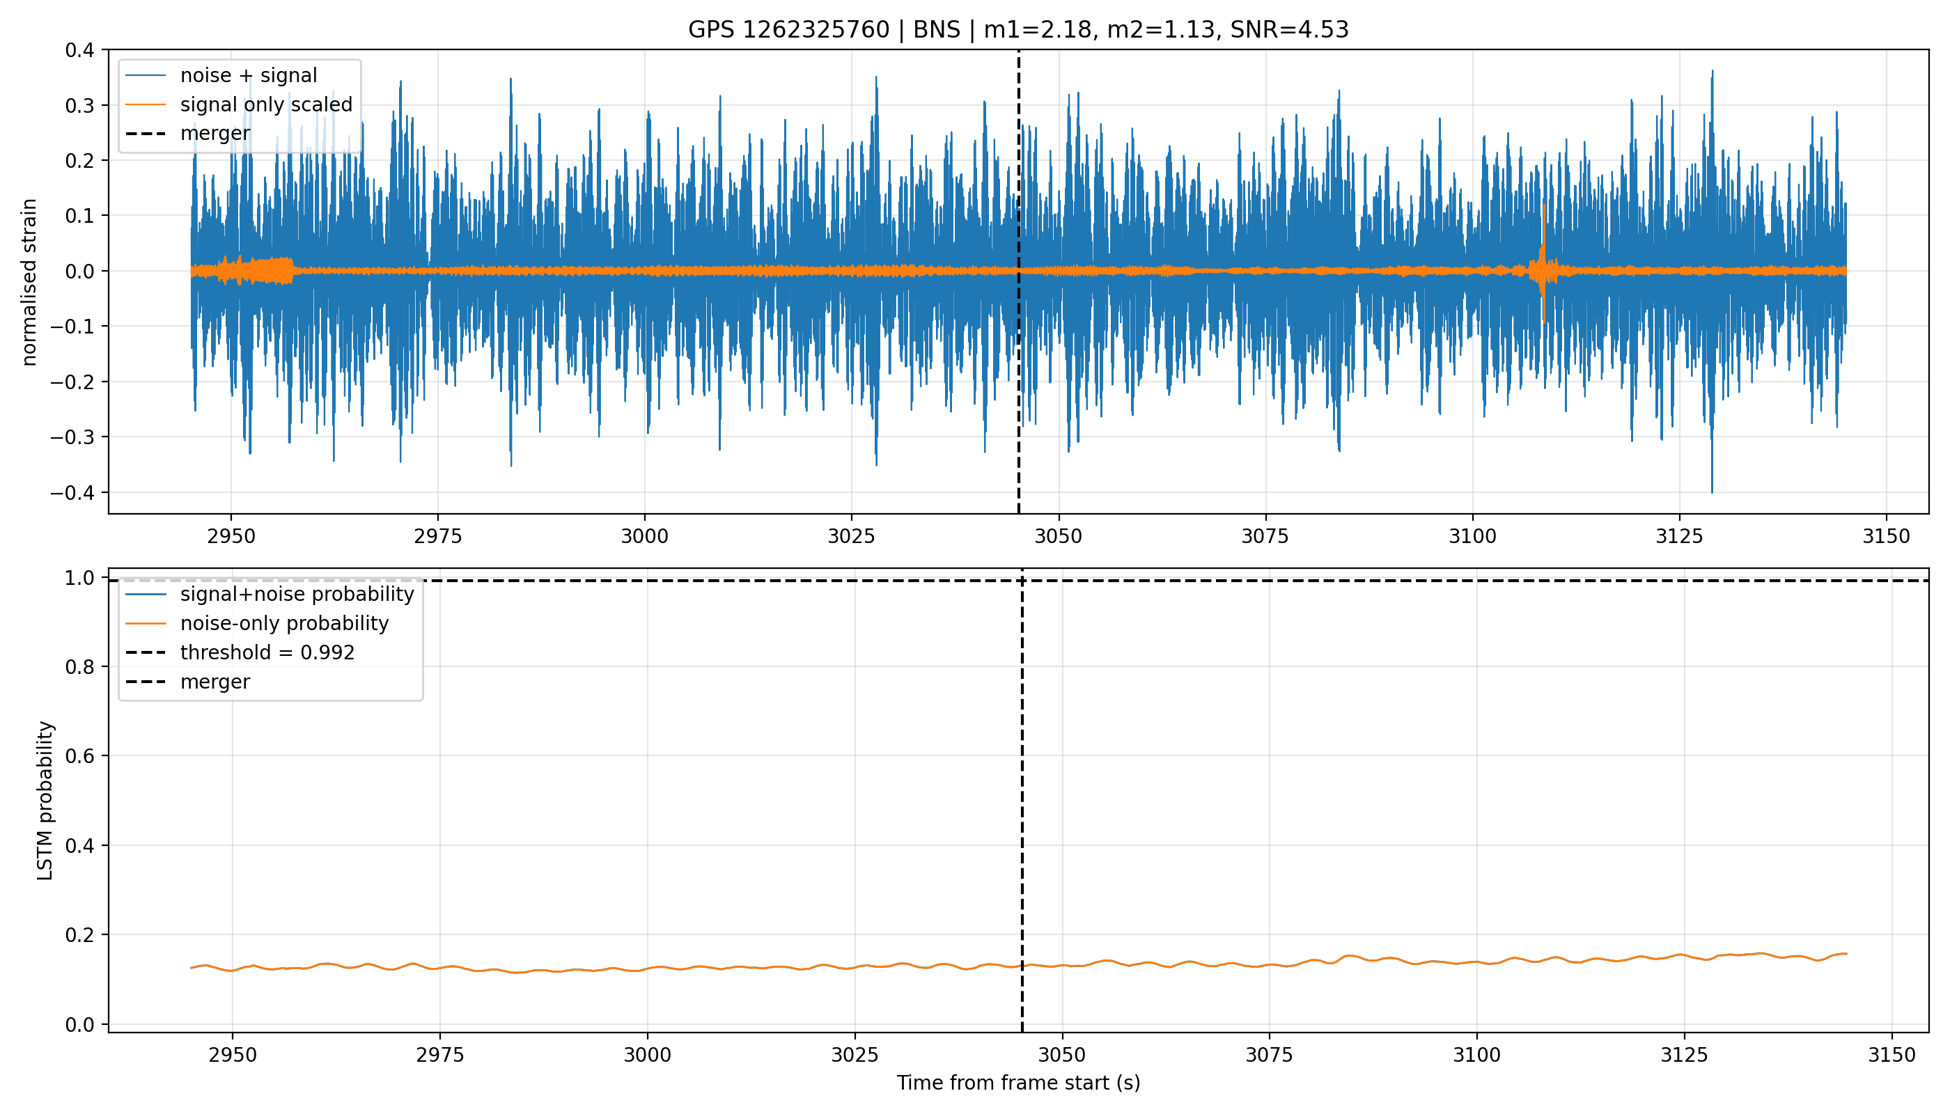Click the 'LSTM probability' y-axis label
The height and width of the screenshot is (1114, 1950).
[x=45, y=801]
